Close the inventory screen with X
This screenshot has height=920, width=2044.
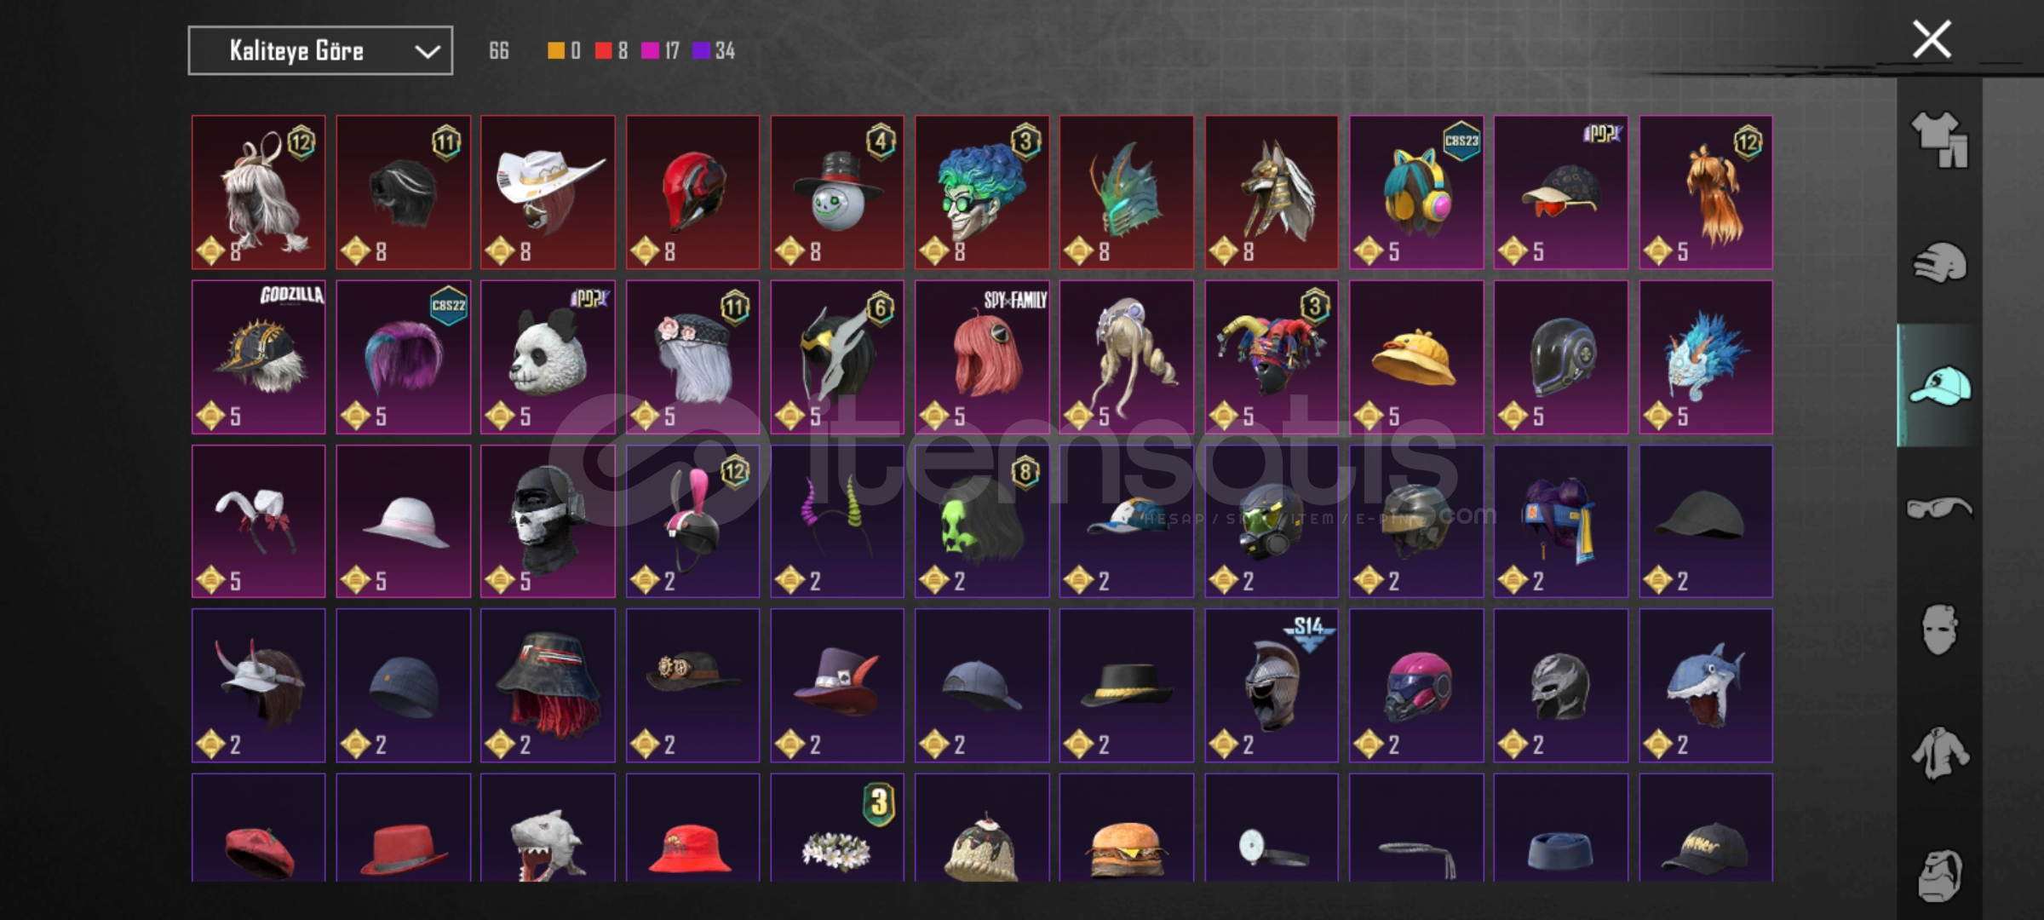point(1932,39)
